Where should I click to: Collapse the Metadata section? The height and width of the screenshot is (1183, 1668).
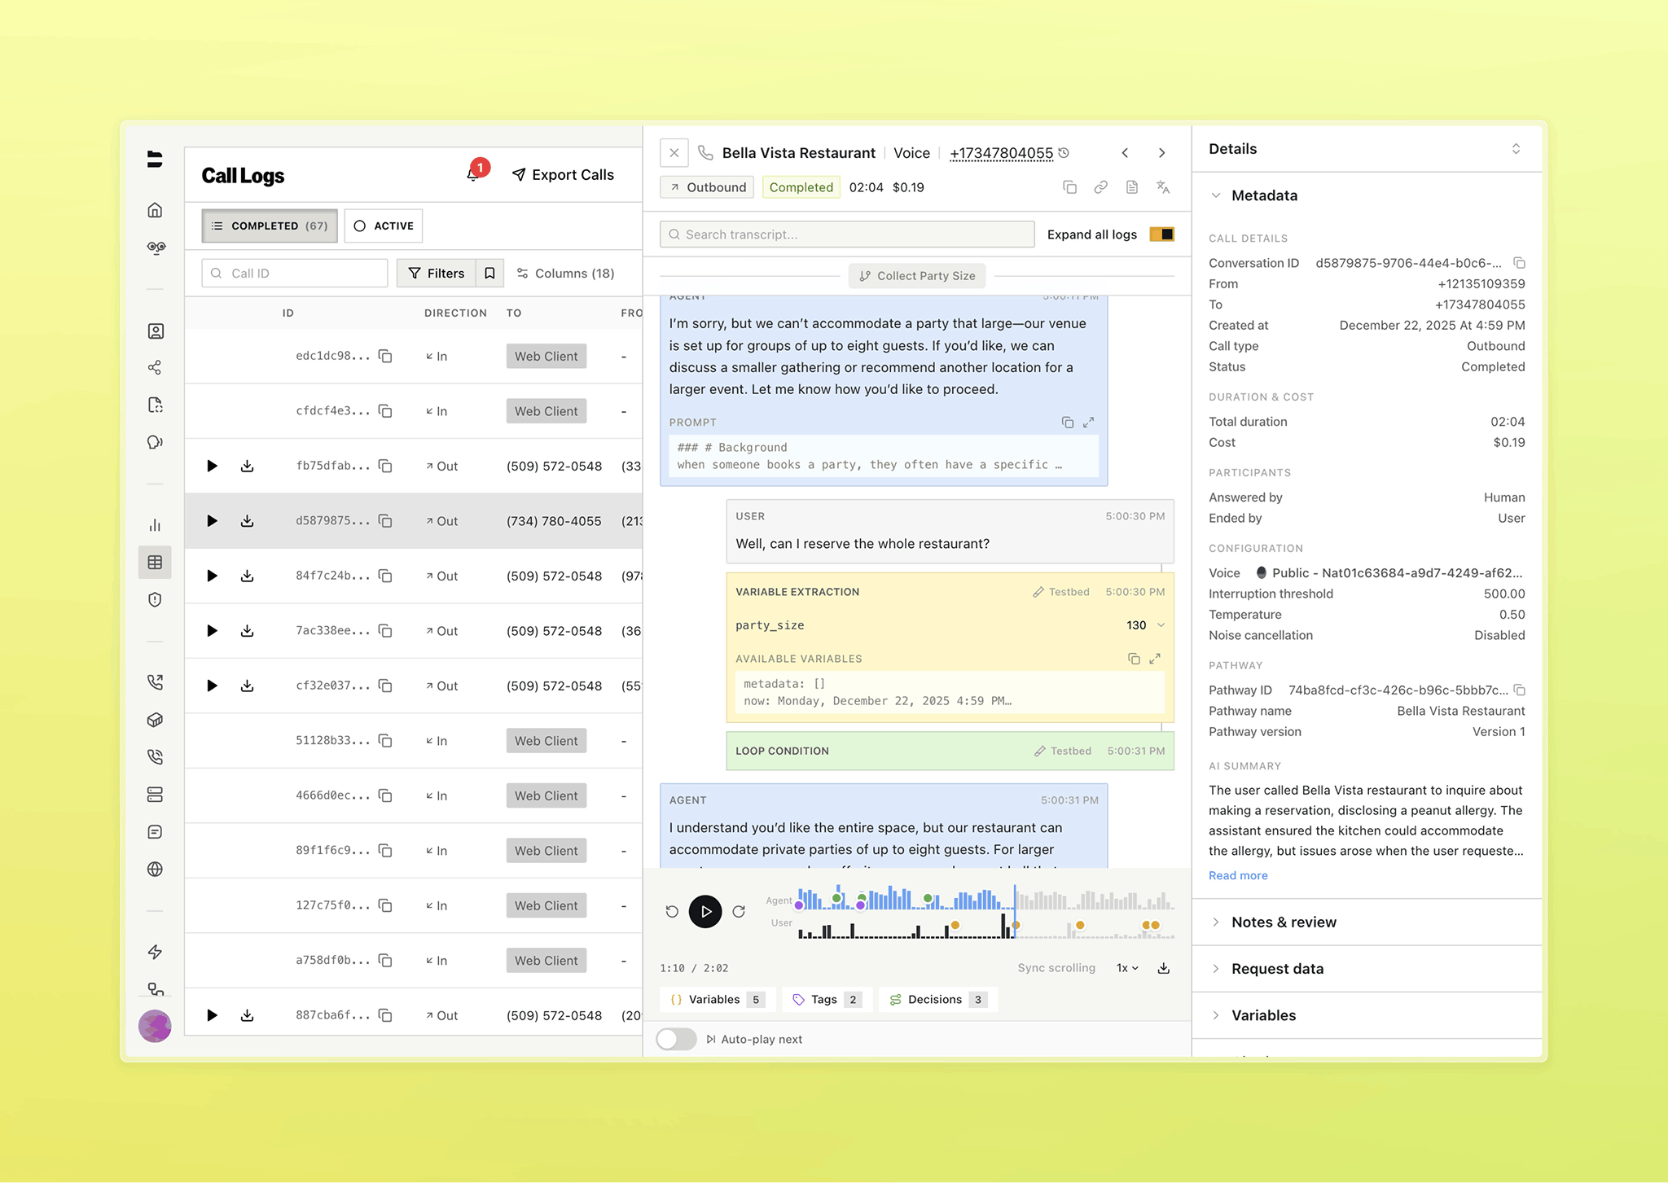pos(1216,195)
